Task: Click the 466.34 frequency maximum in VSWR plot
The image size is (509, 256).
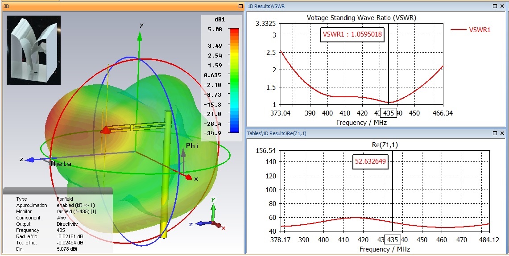Action: [443, 113]
